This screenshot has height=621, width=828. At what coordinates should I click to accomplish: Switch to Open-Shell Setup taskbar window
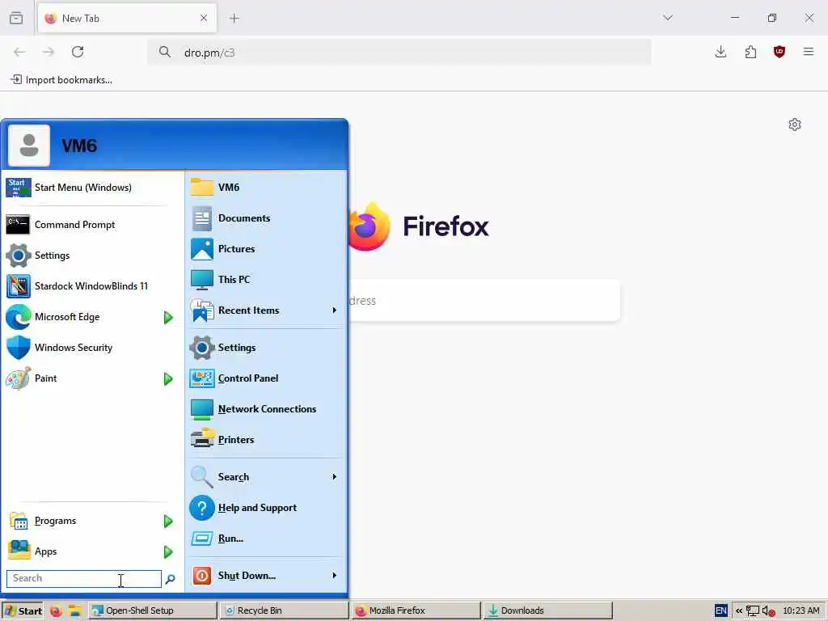(153, 610)
